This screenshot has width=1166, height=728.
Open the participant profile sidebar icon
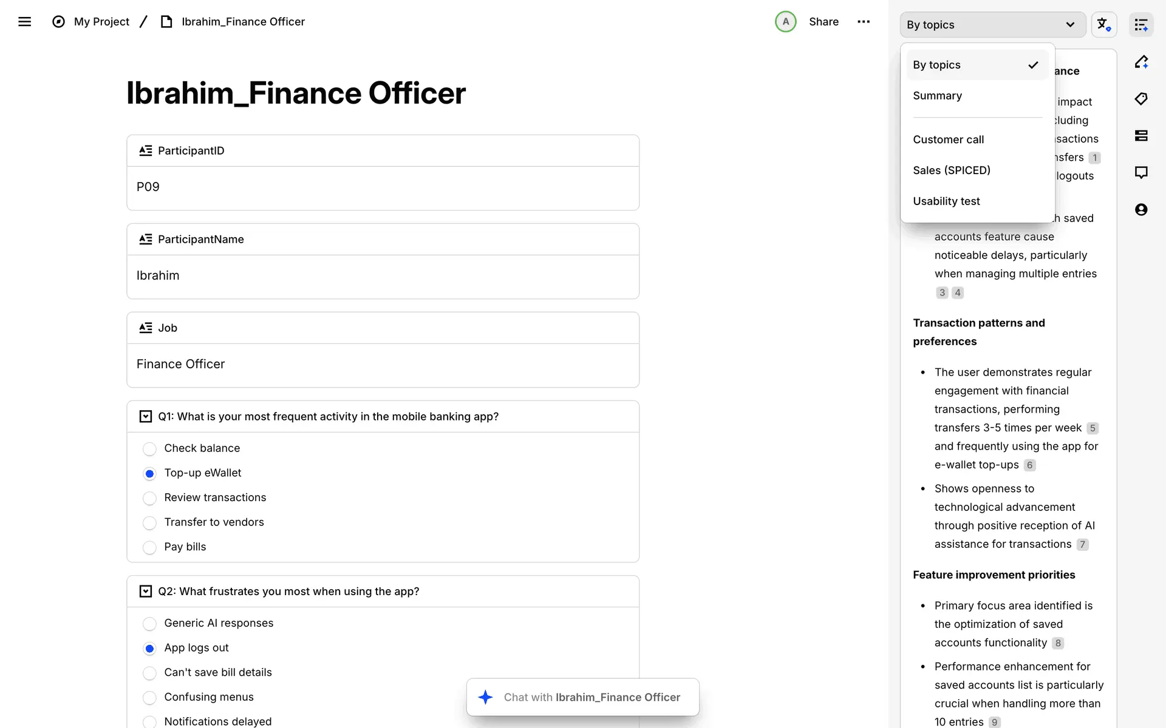point(1141,210)
